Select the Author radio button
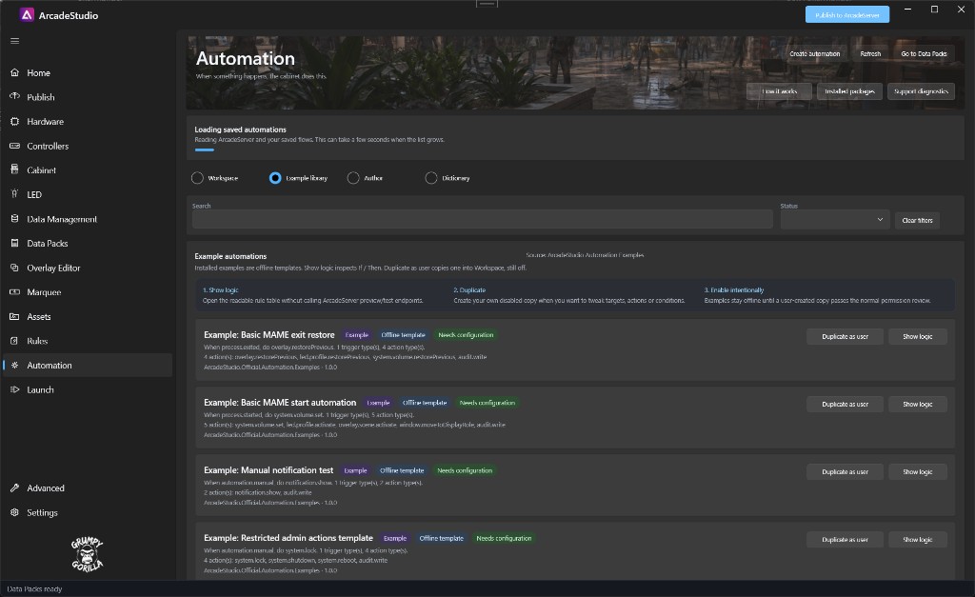The image size is (975, 597). click(353, 178)
